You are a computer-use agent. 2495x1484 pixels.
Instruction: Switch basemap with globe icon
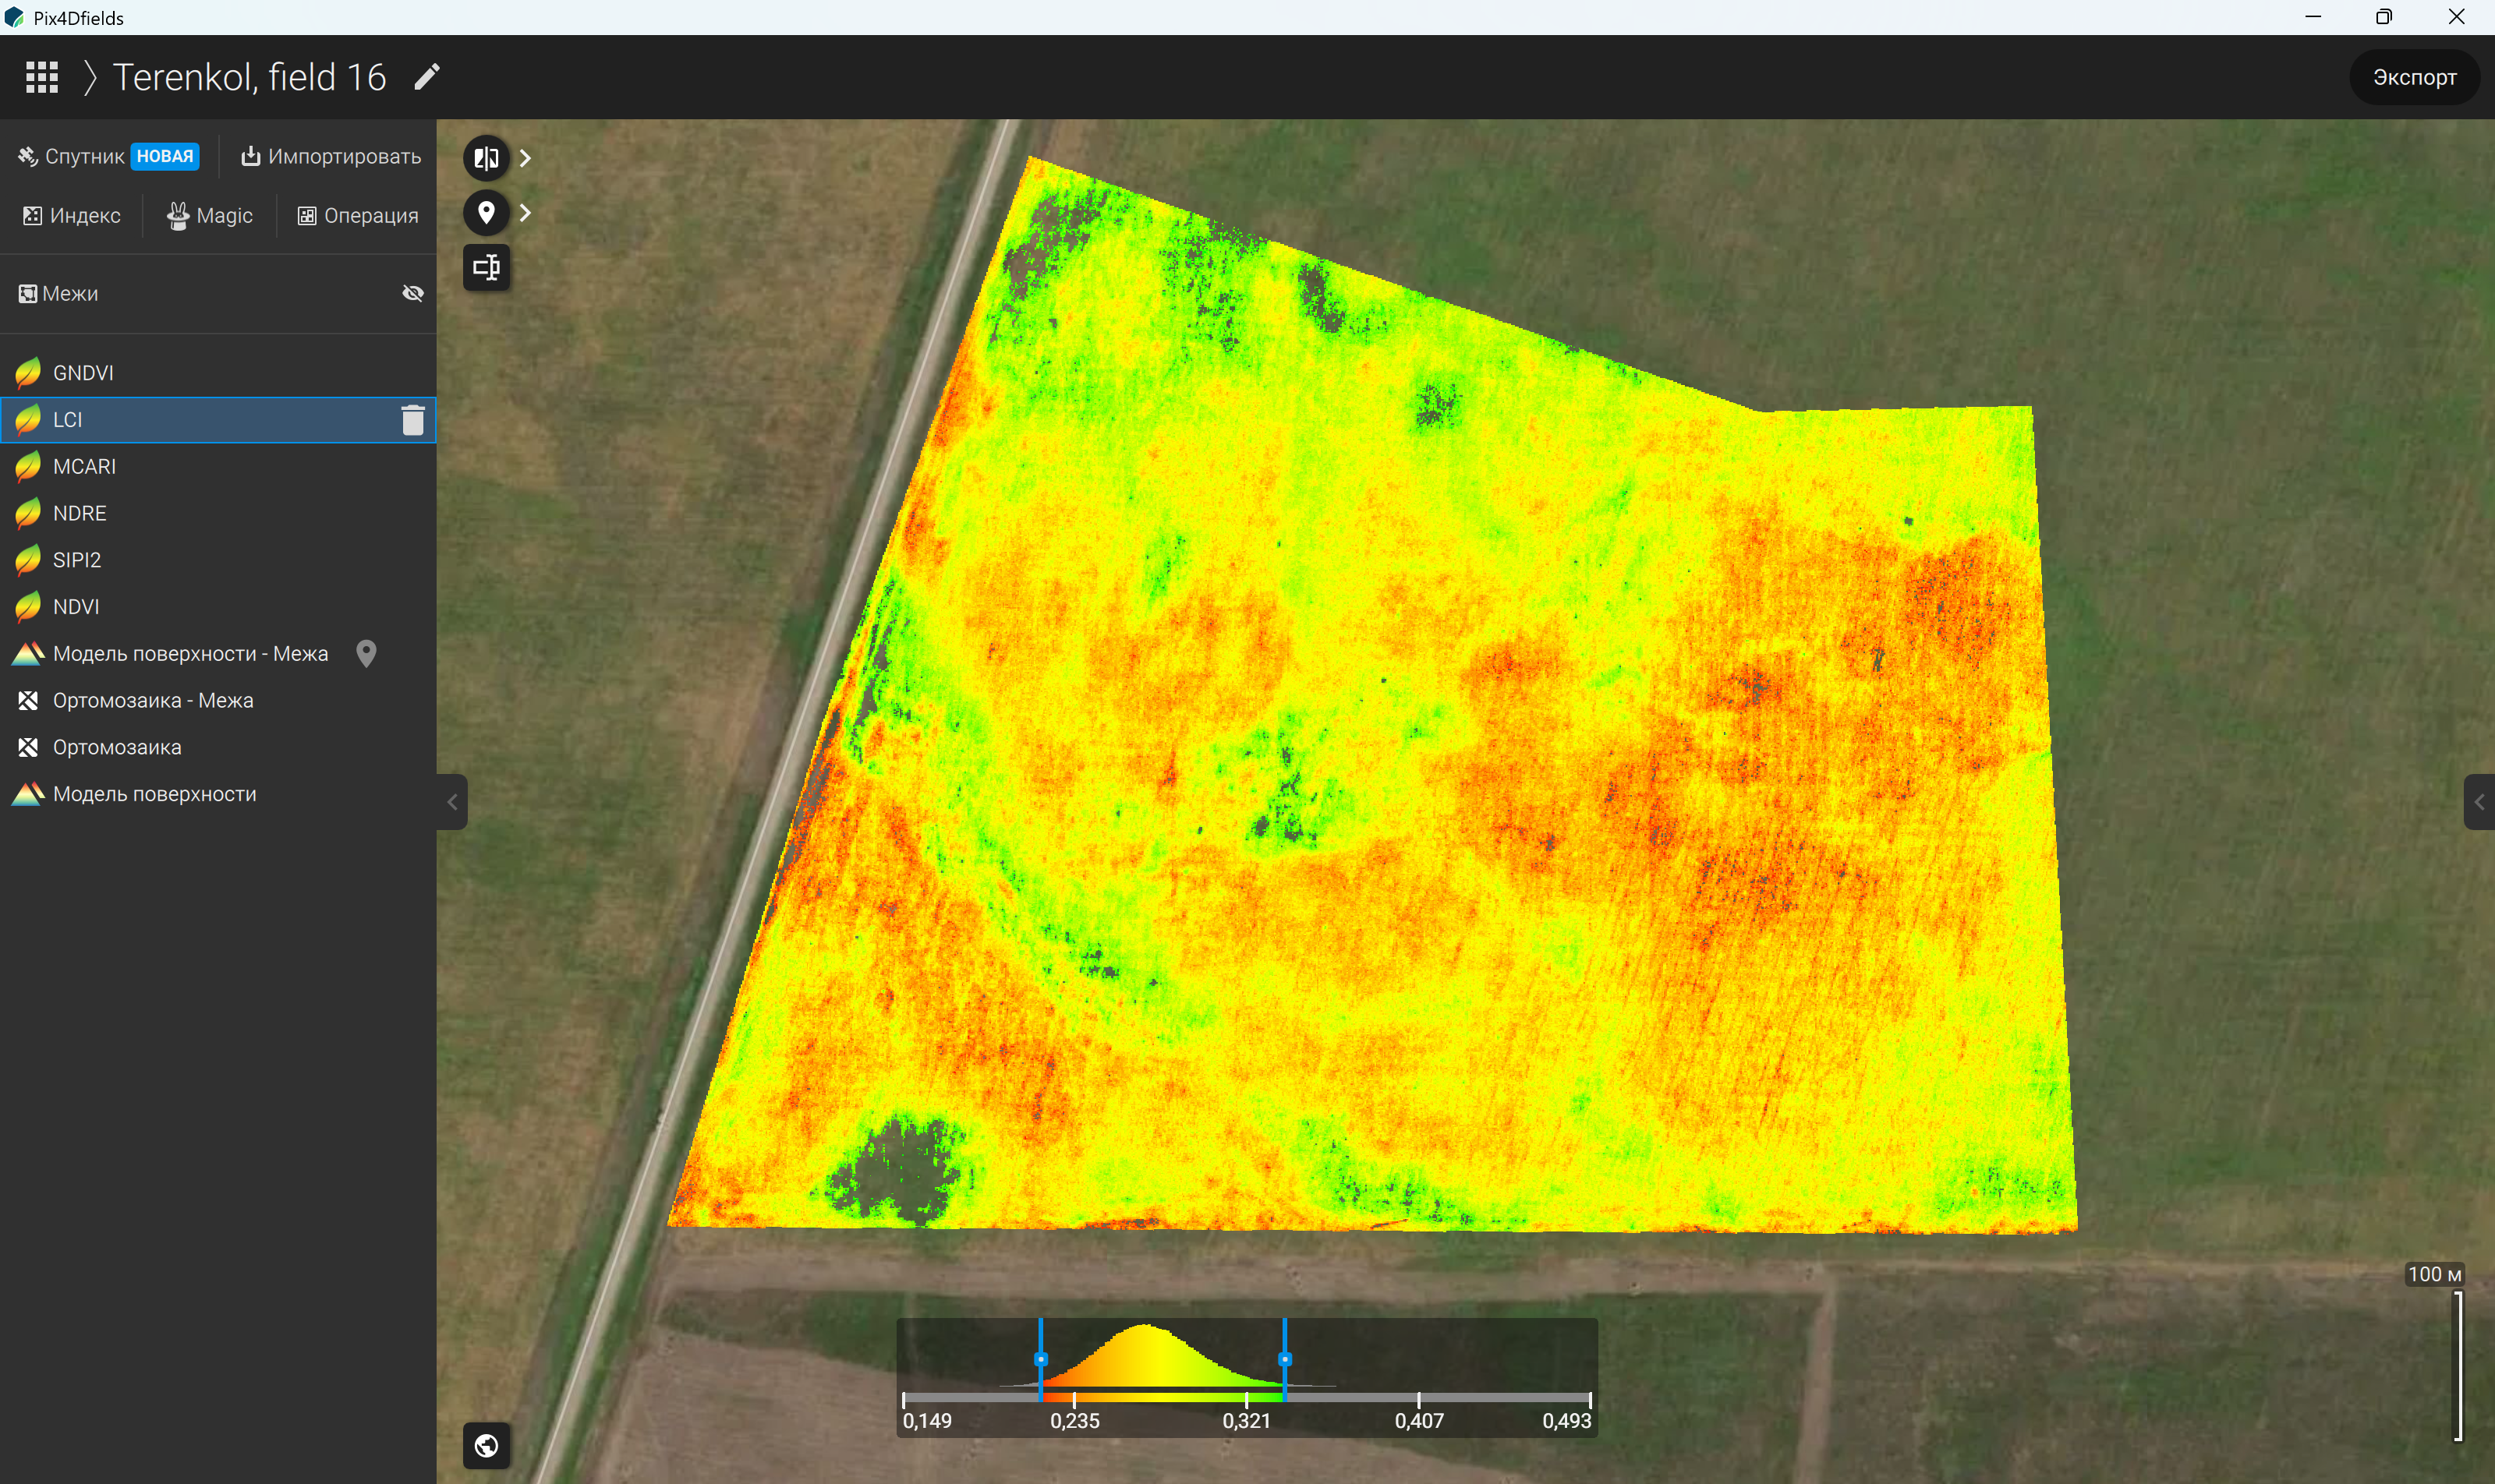pos(487,1446)
